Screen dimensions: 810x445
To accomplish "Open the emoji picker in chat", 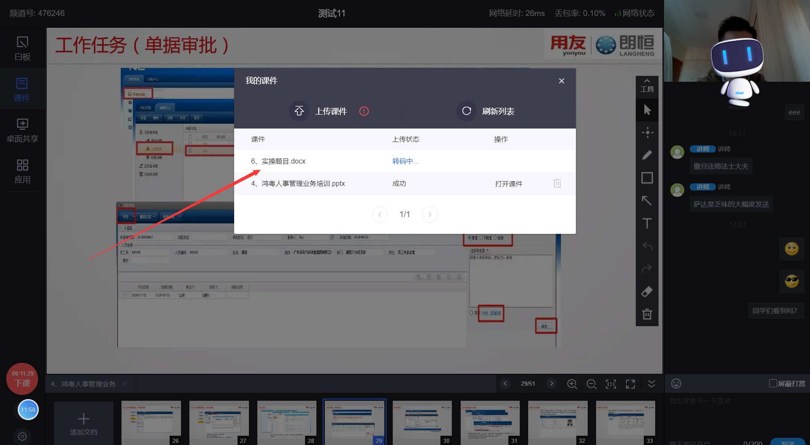I will pos(676,383).
